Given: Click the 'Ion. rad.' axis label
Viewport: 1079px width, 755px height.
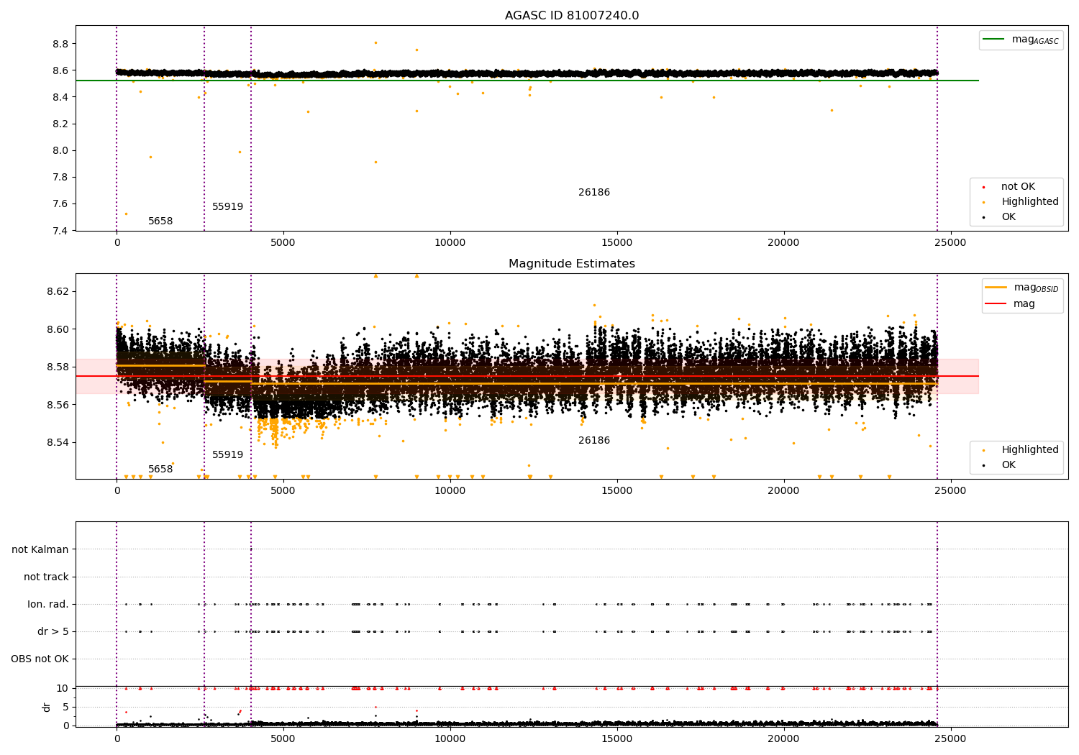Looking at the screenshot, I should pyautogui.click(x=48, y=604).
